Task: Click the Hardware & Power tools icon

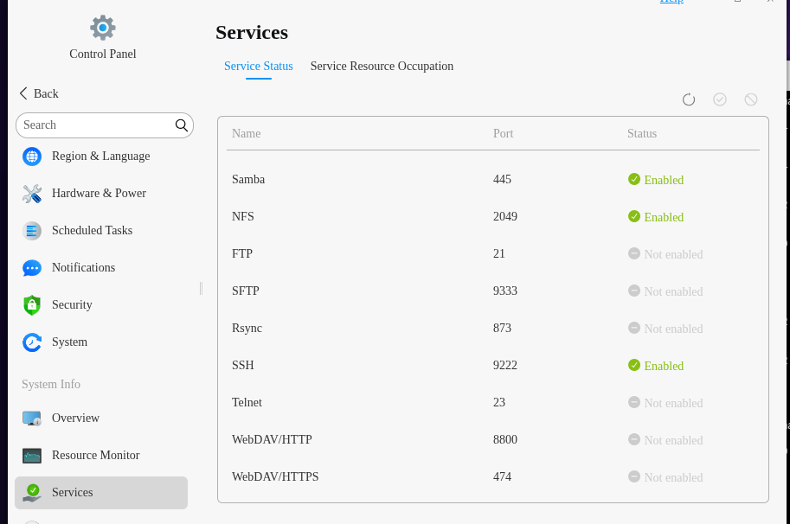Action: [x=32, y=194]
